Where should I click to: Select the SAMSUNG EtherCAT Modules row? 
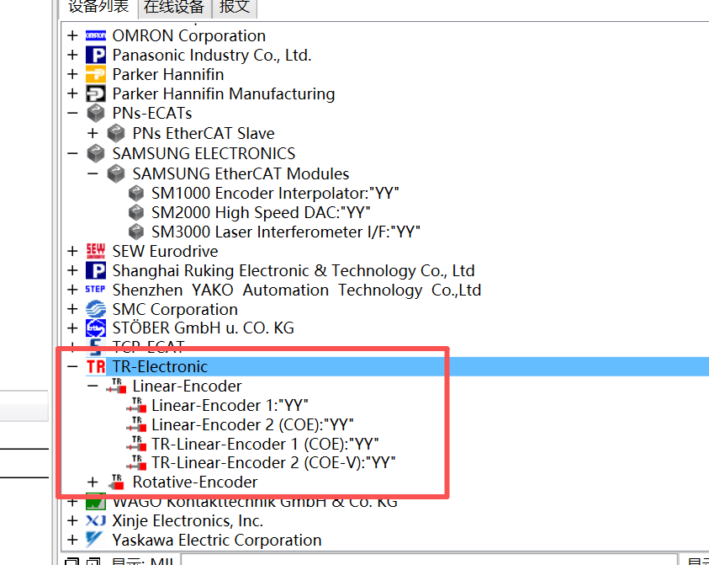[x=241, y=173]
